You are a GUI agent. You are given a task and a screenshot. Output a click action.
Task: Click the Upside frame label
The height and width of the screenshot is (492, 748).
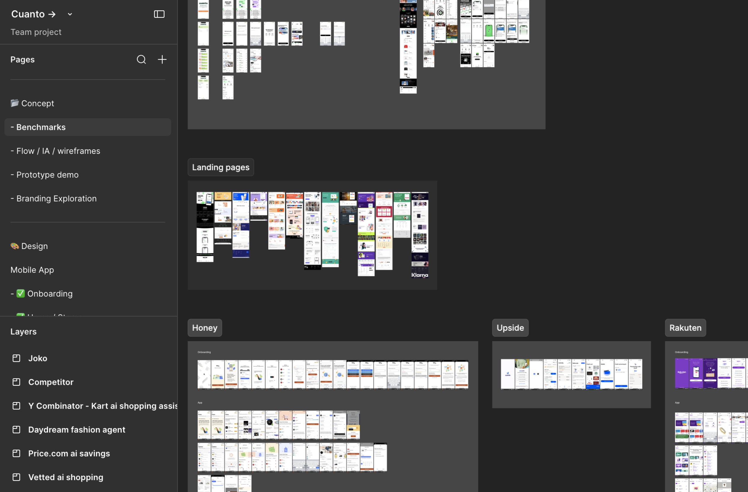point(510,328)
